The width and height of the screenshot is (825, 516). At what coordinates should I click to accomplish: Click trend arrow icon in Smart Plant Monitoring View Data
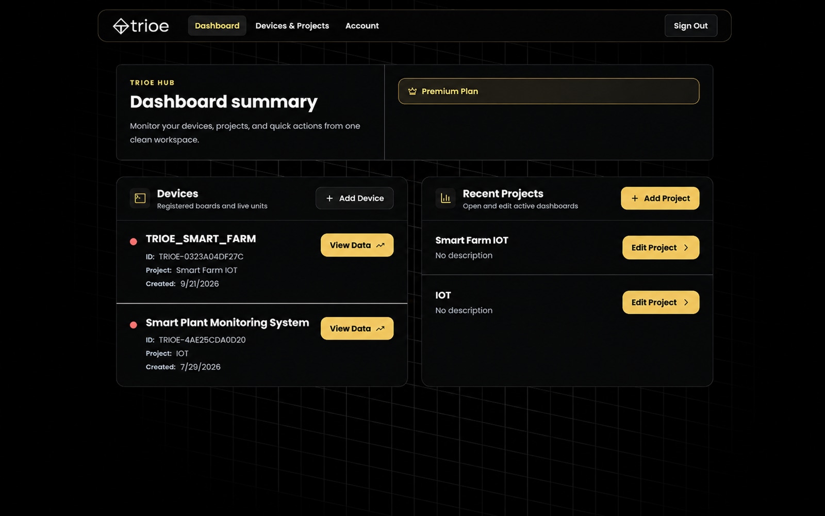tap(381, 329)
